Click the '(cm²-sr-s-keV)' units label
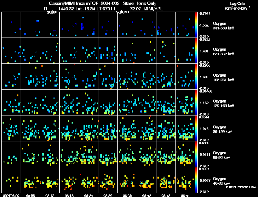This screenshot has height=197, width=258. [x=237, y=8]
